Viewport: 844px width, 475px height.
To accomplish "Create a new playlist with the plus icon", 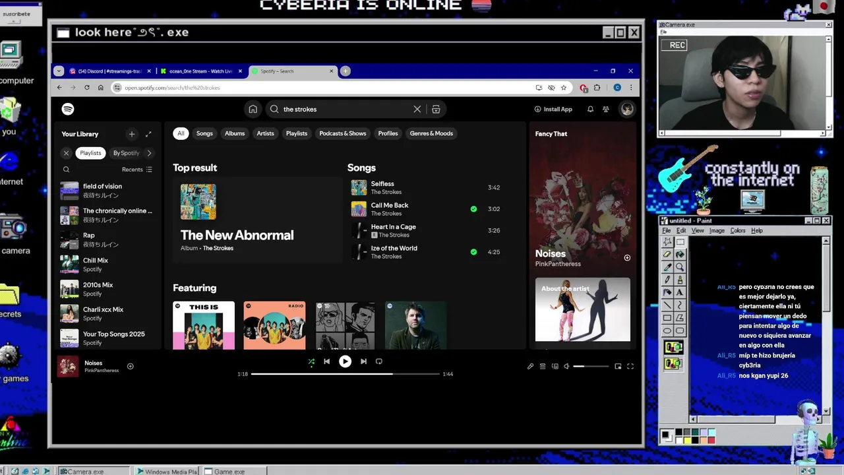I will click(132, 134).
